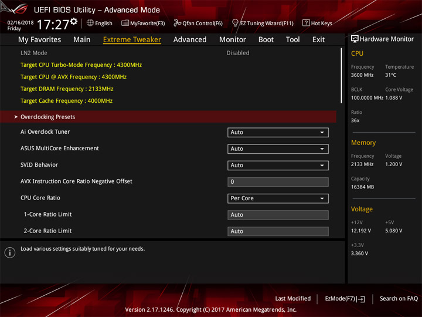Click +5V 5.080 V reading
422x317 pixels.
394,231
